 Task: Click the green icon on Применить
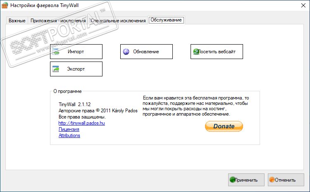tap(233, 180)
